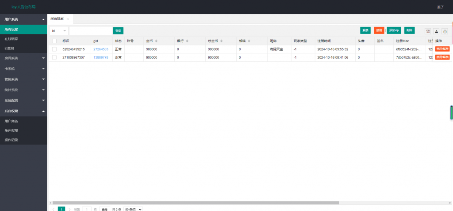
Task: Open 在线玩家 in the sidebar
Action: 12,39
